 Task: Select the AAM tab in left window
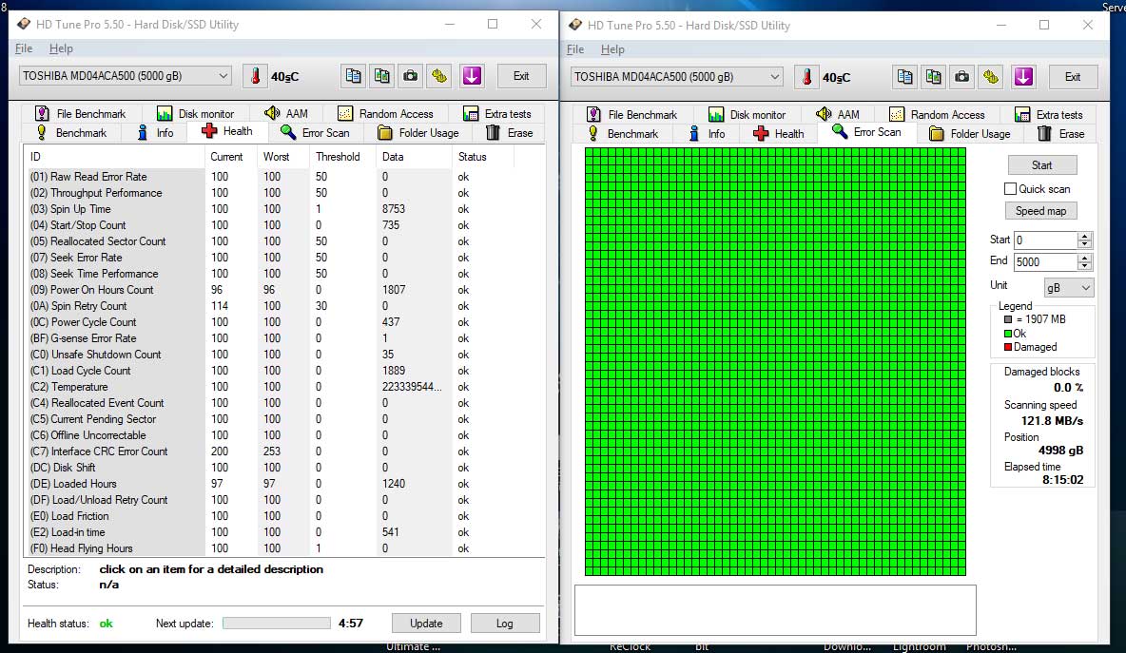click(286, 113)
